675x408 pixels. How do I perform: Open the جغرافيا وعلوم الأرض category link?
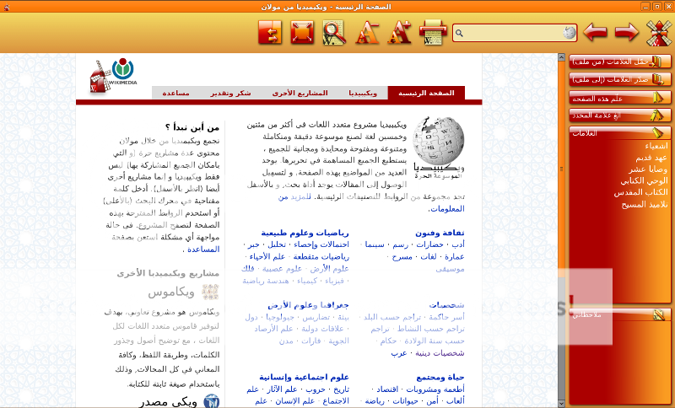(x=308, y=305)
